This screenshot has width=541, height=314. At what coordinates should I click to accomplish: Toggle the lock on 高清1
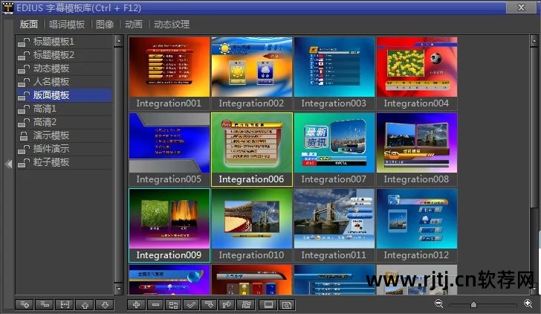pyautogui.click(x=24, y=109)
